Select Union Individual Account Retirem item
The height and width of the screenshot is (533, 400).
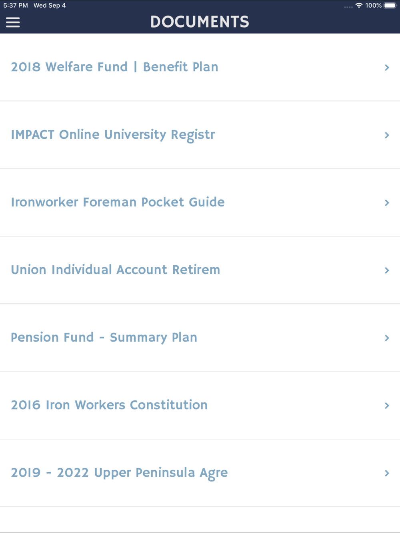pos(200,270)
